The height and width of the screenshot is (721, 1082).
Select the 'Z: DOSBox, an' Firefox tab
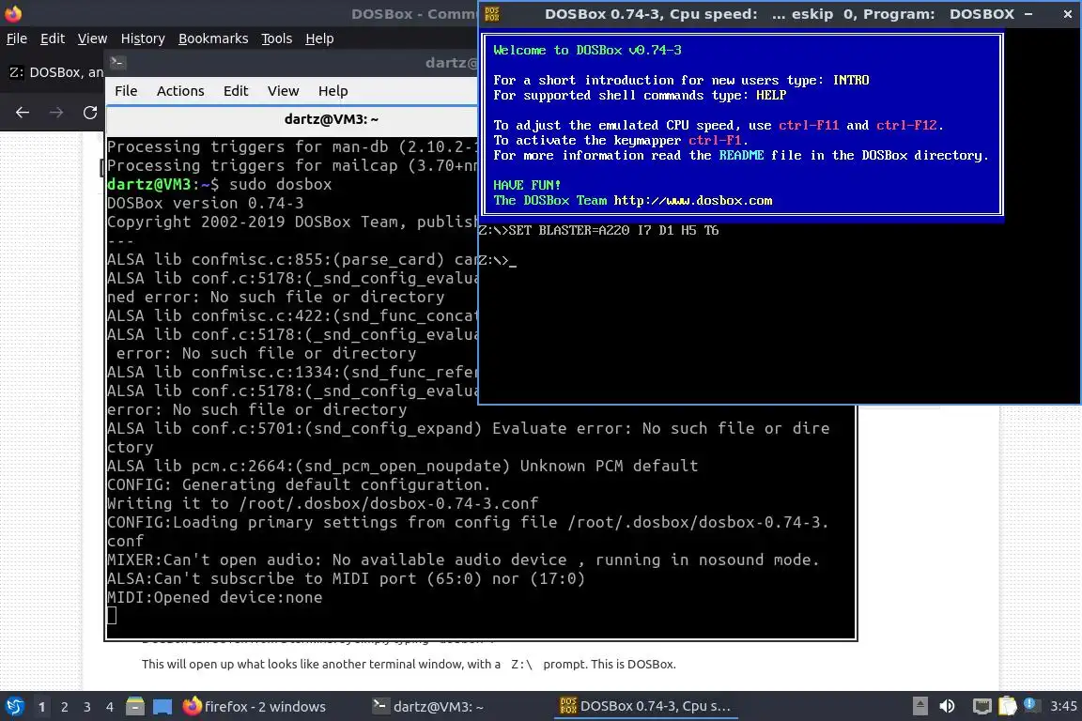click(55, 72)
